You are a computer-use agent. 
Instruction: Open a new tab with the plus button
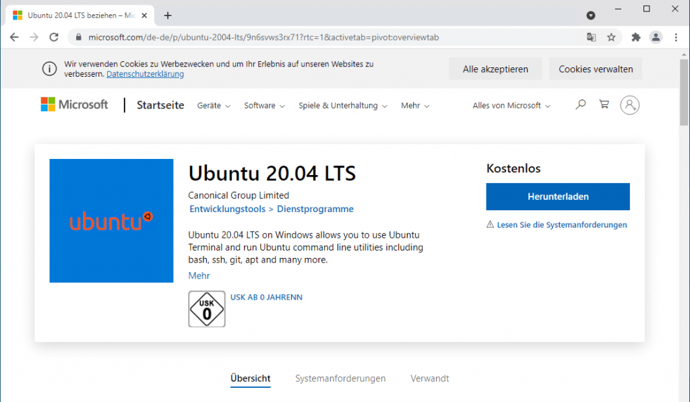[x=168, y=15]
